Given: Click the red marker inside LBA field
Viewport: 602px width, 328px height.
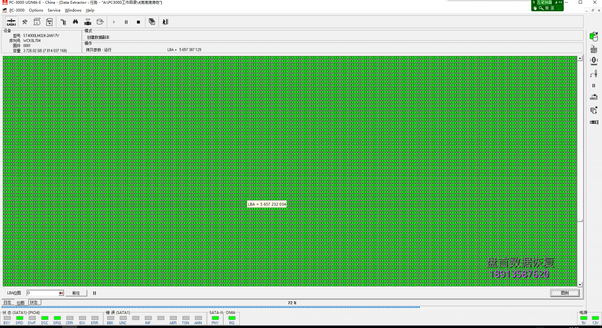Looking at the screenshot, I should tap(61, 293).
